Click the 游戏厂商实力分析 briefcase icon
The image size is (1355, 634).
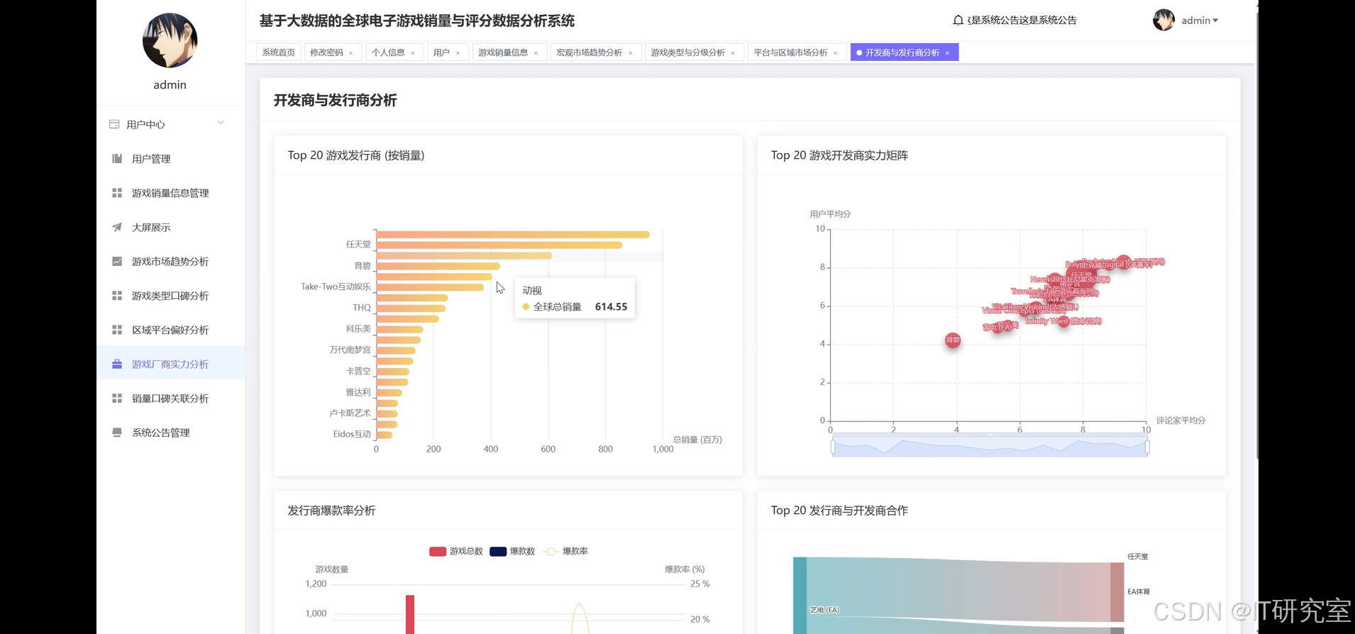(x=117, y=364)
